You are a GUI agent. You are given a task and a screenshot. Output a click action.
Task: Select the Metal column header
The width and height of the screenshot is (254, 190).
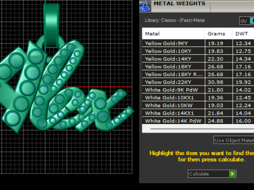(x=173, y=33)
